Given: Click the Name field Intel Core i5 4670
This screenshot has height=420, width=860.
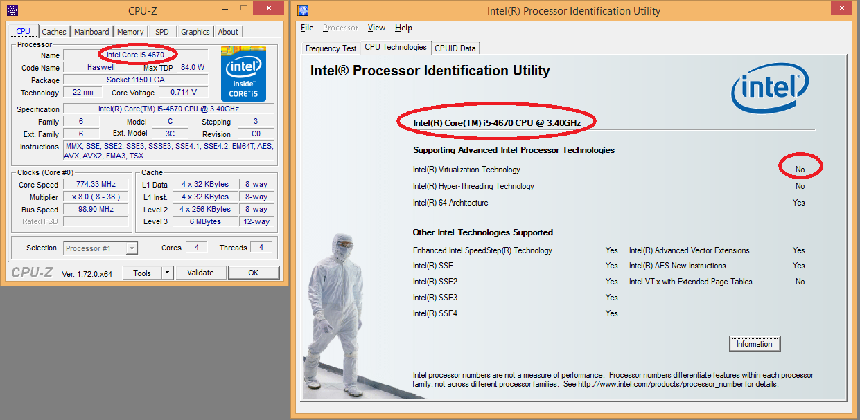Looking at the screenshot, I should [x=136, y=55].
